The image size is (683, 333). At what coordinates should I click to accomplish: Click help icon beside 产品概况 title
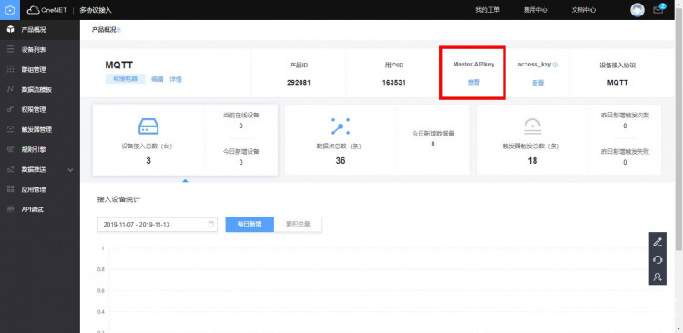(119, 30)
